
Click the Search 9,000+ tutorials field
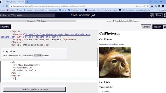point(27,15)
